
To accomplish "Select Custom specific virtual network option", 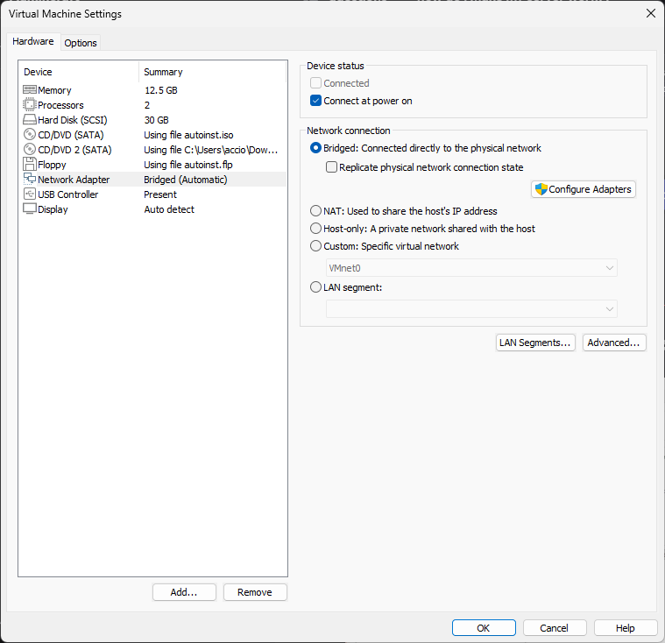I will coord(315,246).
